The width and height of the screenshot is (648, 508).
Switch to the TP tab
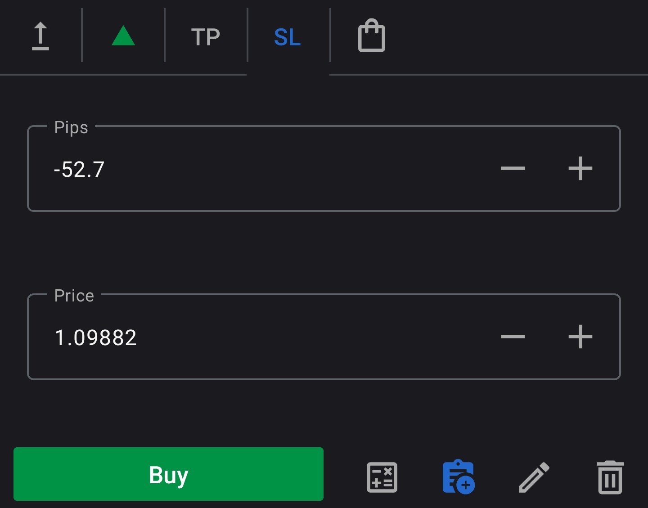coord(206,37)
